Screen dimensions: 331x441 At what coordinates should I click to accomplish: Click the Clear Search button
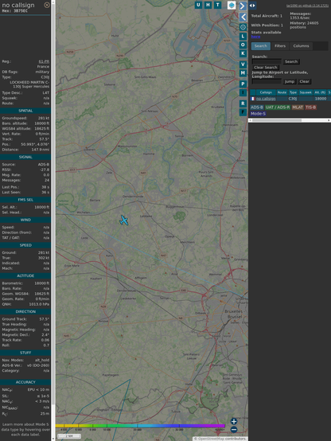[x=266, y=67]
